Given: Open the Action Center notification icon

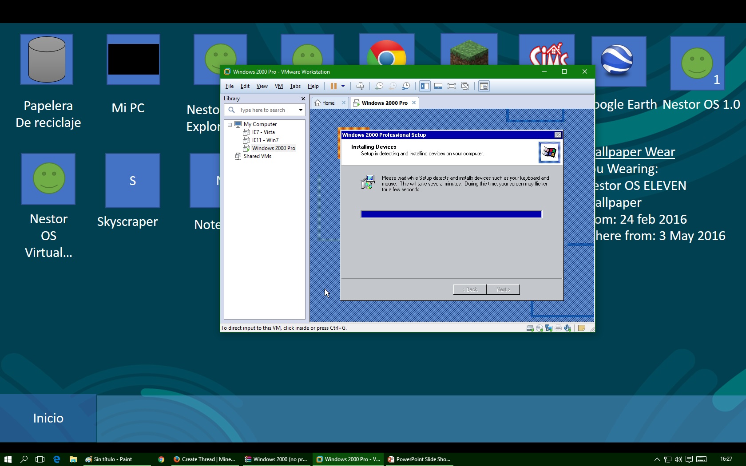Looking at the screenshot, I should [x=689, y=459].
